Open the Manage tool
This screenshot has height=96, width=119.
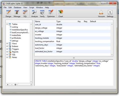[x=17, y=14]
